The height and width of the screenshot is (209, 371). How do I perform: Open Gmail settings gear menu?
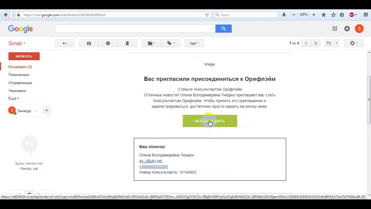(354, 43)
